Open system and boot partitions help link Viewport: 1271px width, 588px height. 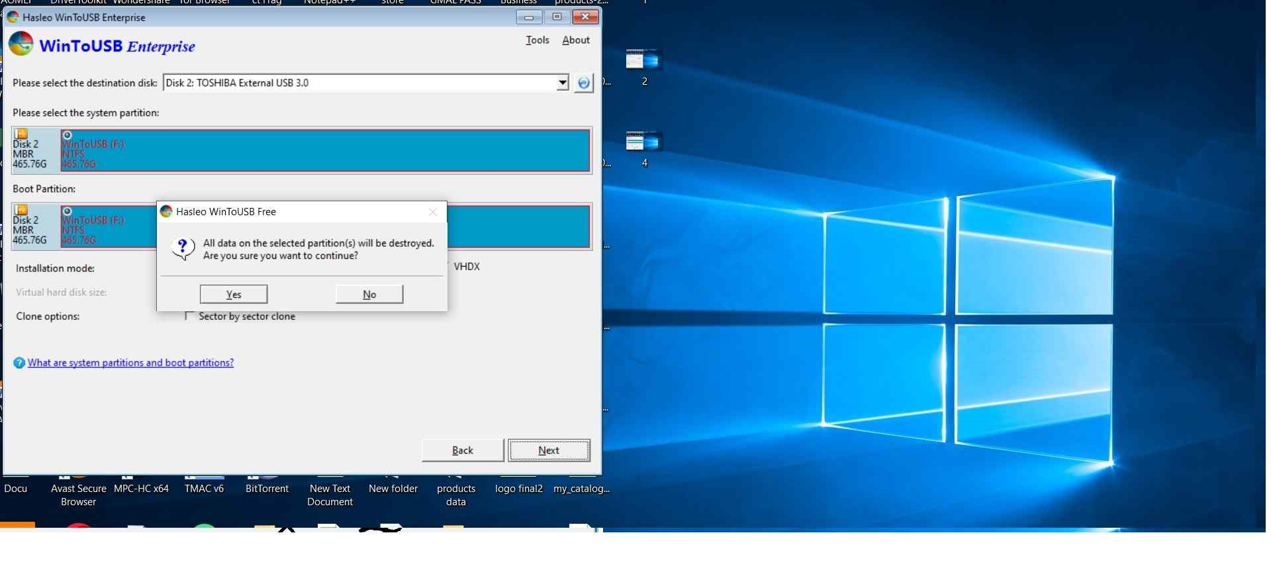coord(130,363)
